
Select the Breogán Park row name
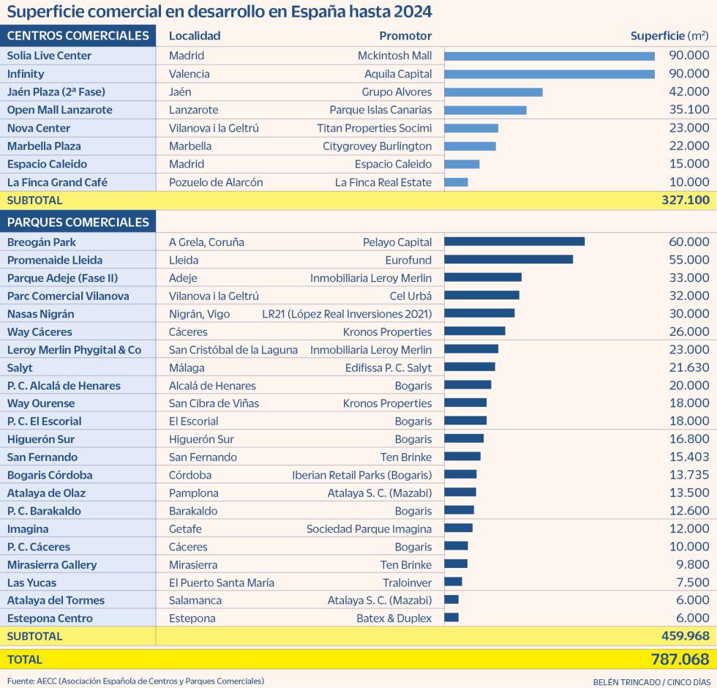[x=42, y=242]
